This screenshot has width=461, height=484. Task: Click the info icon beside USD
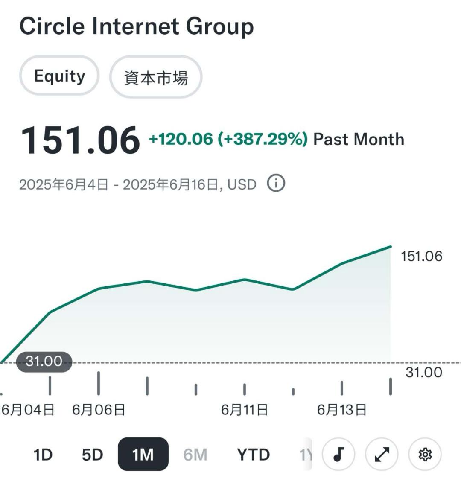[276, 184]
